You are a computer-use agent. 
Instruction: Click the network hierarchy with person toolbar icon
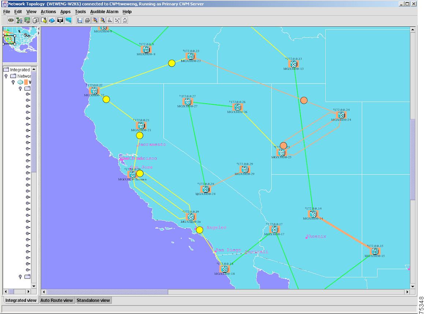(x=19, y=21)
